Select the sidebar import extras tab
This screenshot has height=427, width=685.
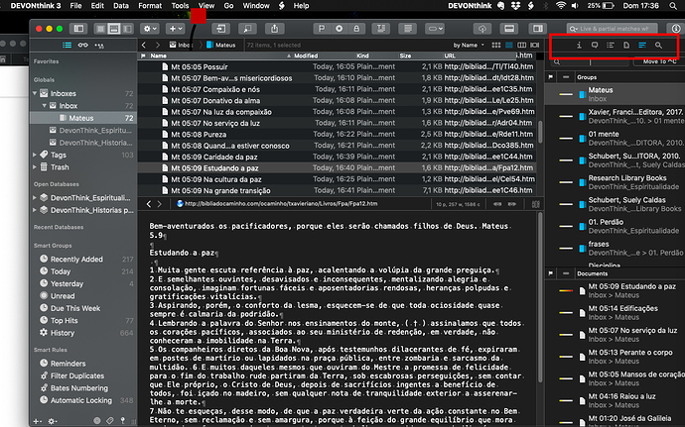pos(99,45)
